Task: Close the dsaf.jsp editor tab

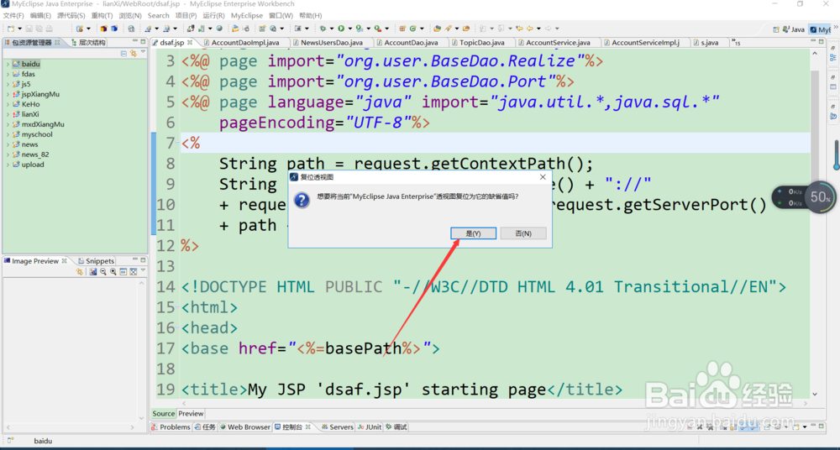Action: (x=190, y=42)
